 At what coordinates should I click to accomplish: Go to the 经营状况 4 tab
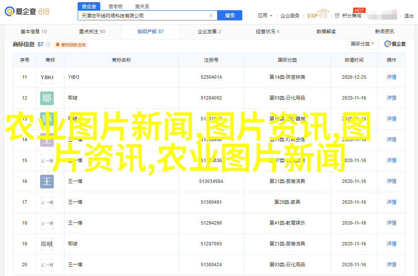point(268,31)
